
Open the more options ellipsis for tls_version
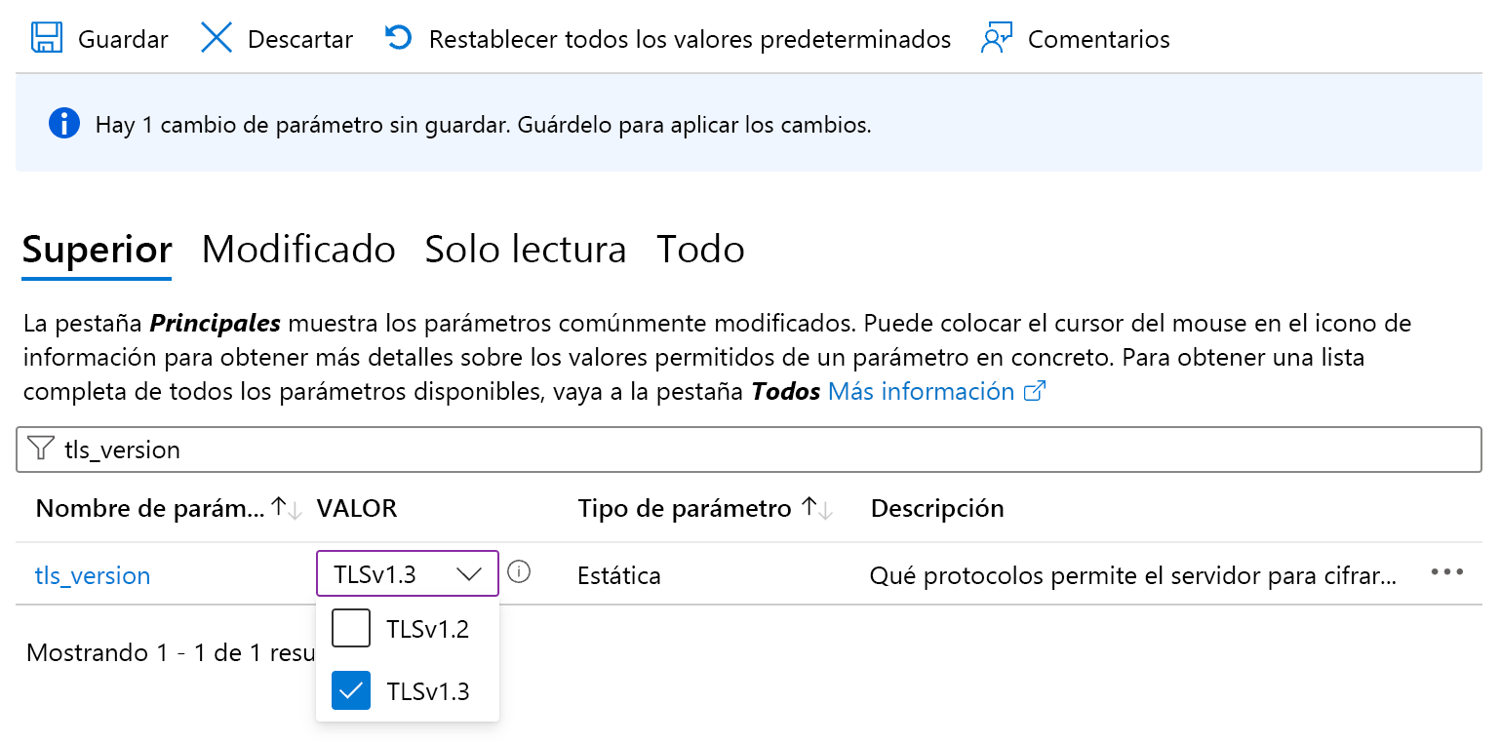pos(1446,572)
